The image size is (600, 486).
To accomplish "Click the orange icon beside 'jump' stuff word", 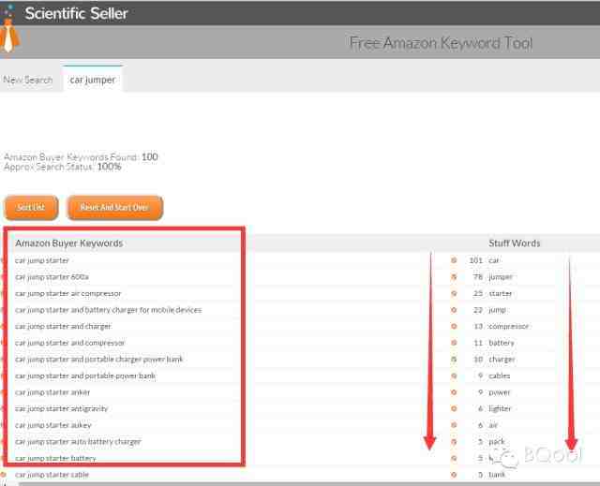I will [x=454, y=310].
